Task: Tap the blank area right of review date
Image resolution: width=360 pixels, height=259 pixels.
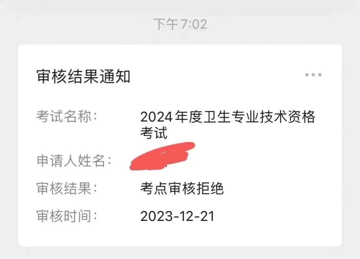Action: tap(276, 216)
